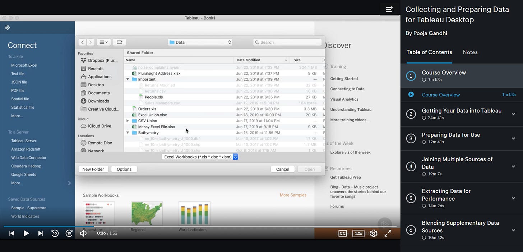Connect to Google Sheets
This screenshot has height=252, width=523.
click(x=24, y=175)
